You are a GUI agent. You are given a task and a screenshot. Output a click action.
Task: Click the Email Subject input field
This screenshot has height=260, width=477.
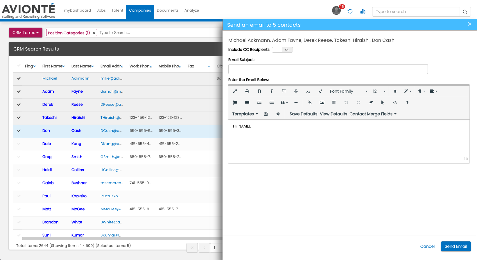tap(328, 69)
